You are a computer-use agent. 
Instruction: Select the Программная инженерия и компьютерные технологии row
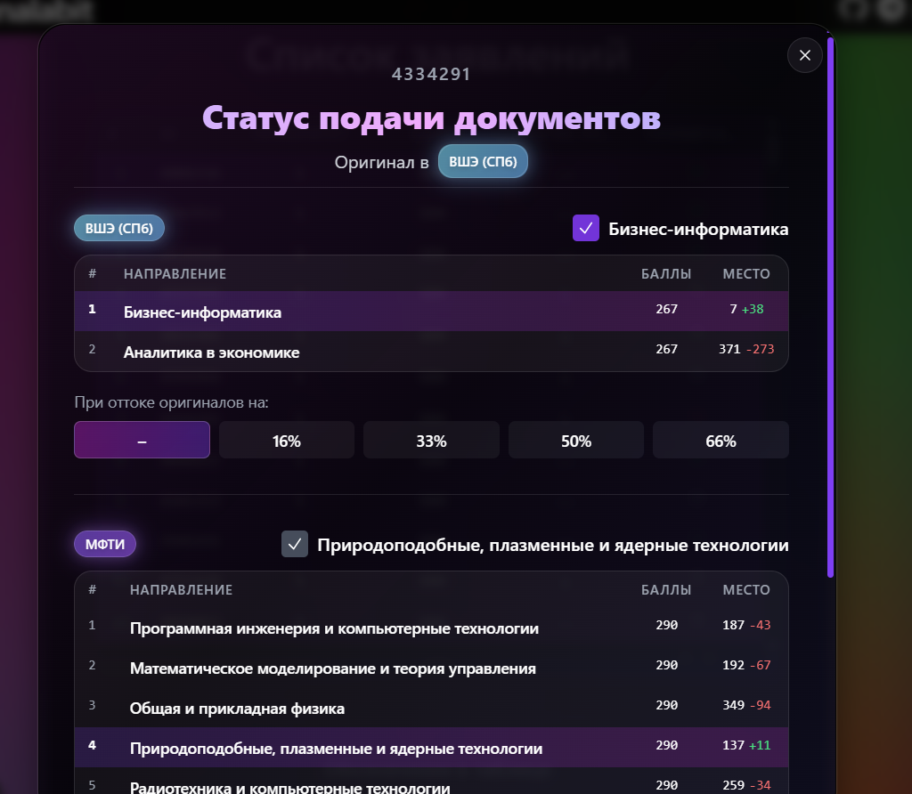(x=432, y=628)
